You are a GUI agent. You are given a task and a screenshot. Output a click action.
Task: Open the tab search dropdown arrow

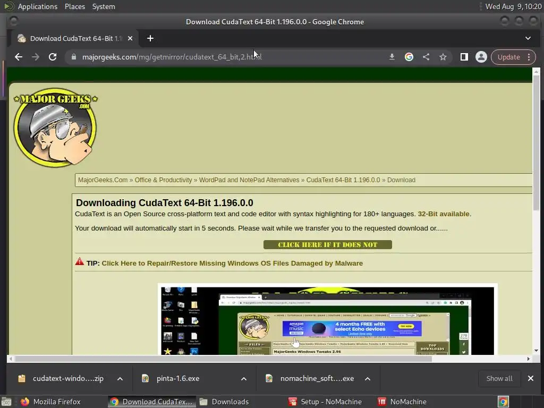[528, 38]
